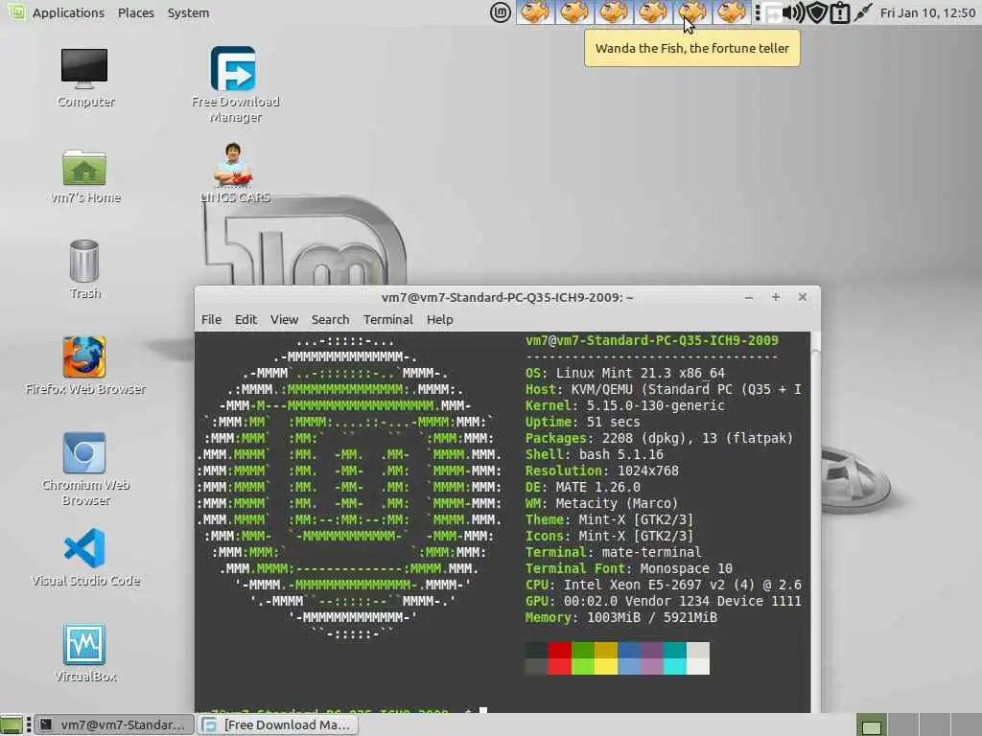Image resolution: width=982 pixels, height=736 pixels.
Task: Click the 'Packages: 2208 (dpkg)' line
Action: click(x=659, y=438)
